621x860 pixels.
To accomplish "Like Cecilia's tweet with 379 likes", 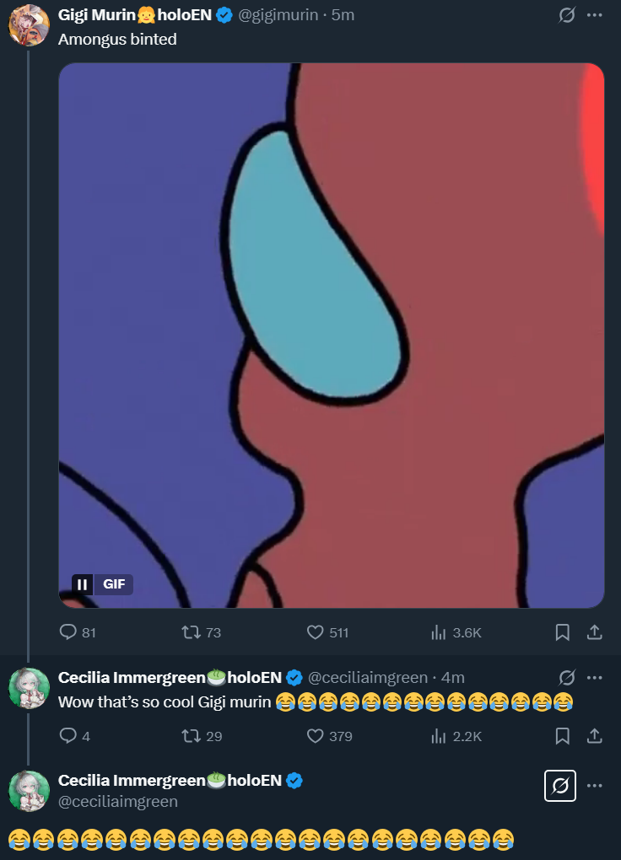I will click(316, 736).
